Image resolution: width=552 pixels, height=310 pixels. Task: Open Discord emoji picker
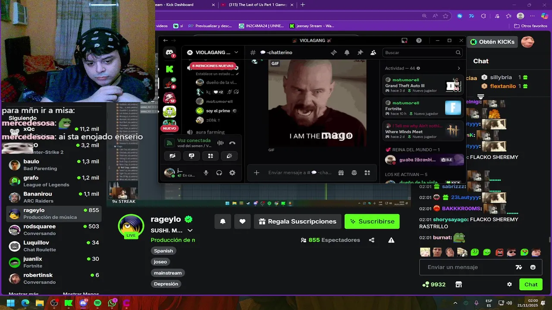(354, 173)
